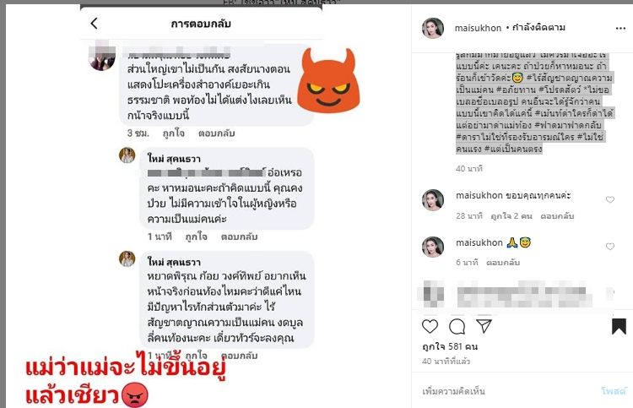Screen dimensions: 633x408
Task: Click 'ถูกใจ' under the 3 ชม. comment
Action: 174,133
